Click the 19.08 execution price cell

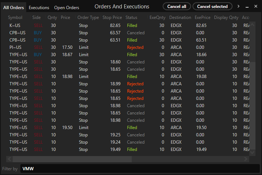(201, 77)
